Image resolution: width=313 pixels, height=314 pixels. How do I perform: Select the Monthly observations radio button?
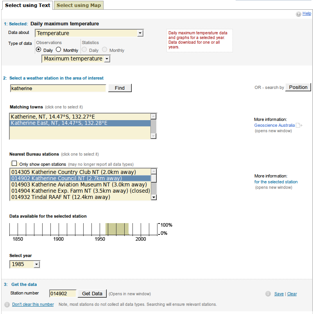pos(59,50)
